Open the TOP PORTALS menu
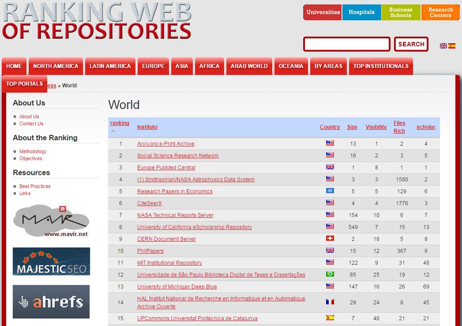462x326 pixels. coord(24,84)
